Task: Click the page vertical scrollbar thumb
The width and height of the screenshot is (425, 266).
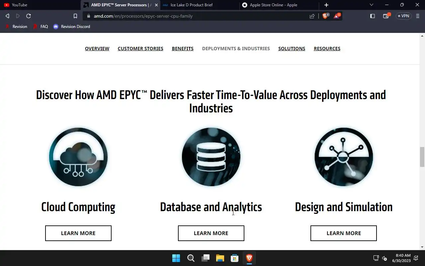Action: click(422, 157)
